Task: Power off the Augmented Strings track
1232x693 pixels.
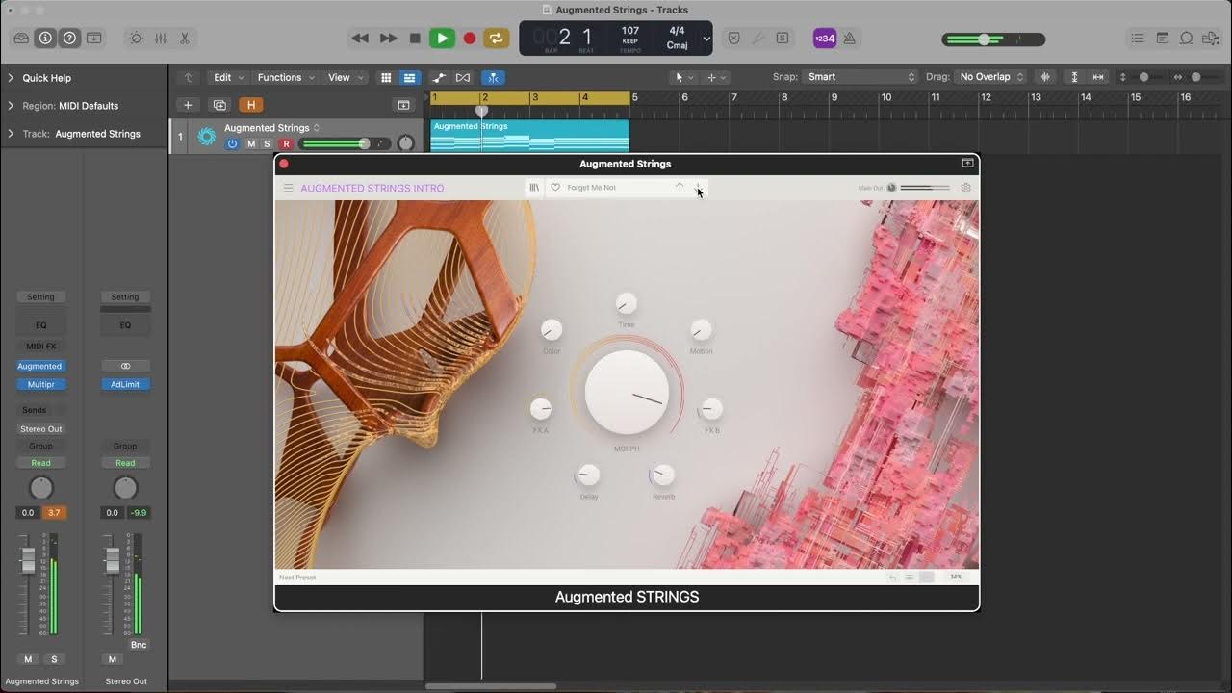Action: point(232,143)
